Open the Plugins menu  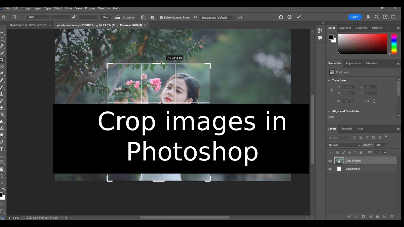click(x=90, y=8)
